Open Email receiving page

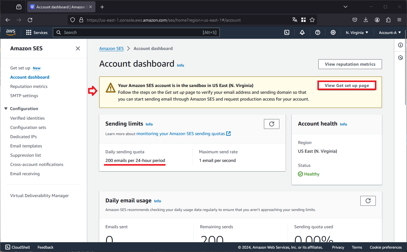click(25, 174)
